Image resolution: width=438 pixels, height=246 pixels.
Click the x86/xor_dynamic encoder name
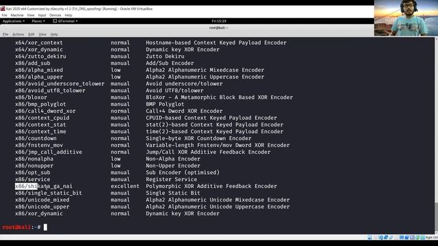pyautogui.click(x=39, y=213)
